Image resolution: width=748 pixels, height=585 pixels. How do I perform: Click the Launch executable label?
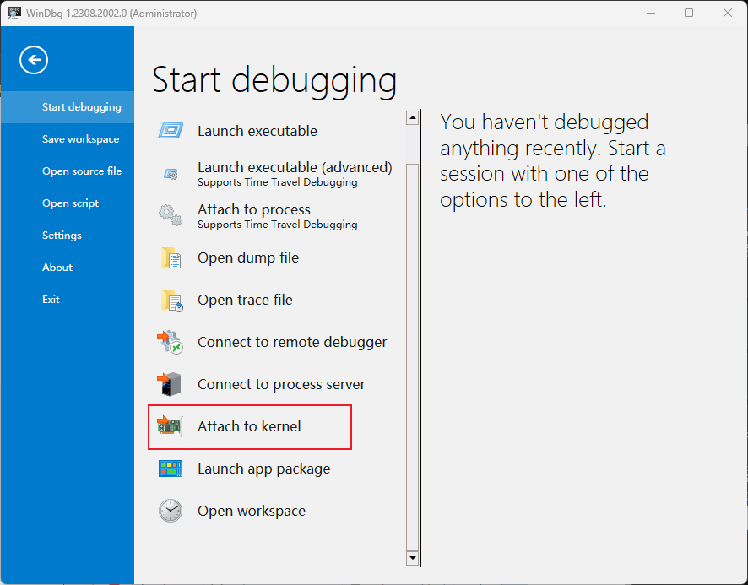pos(257,131)
